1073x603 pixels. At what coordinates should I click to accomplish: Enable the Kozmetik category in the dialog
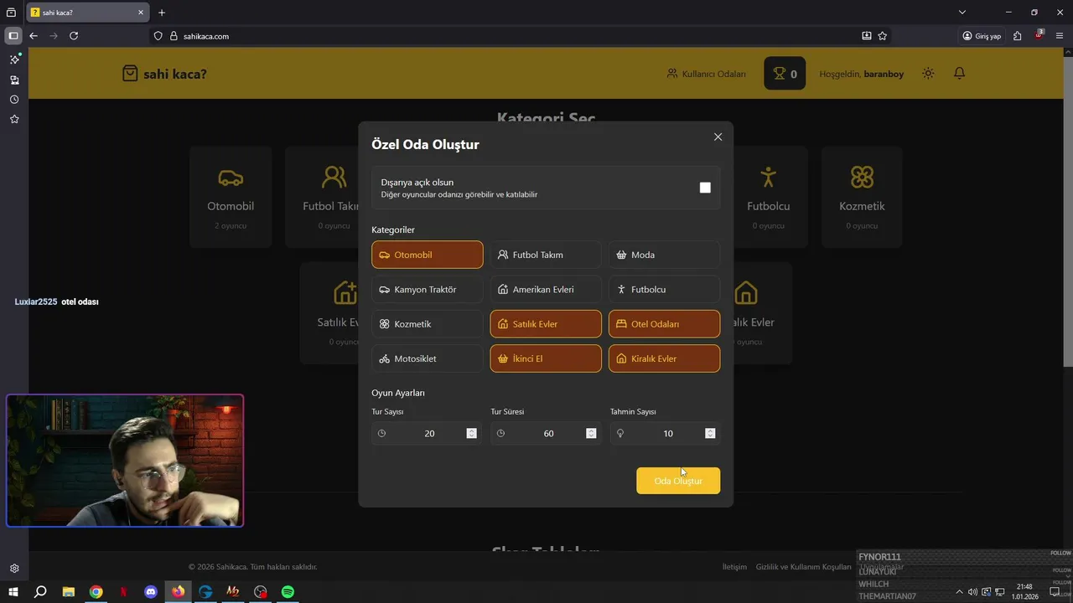click(428, 324)
